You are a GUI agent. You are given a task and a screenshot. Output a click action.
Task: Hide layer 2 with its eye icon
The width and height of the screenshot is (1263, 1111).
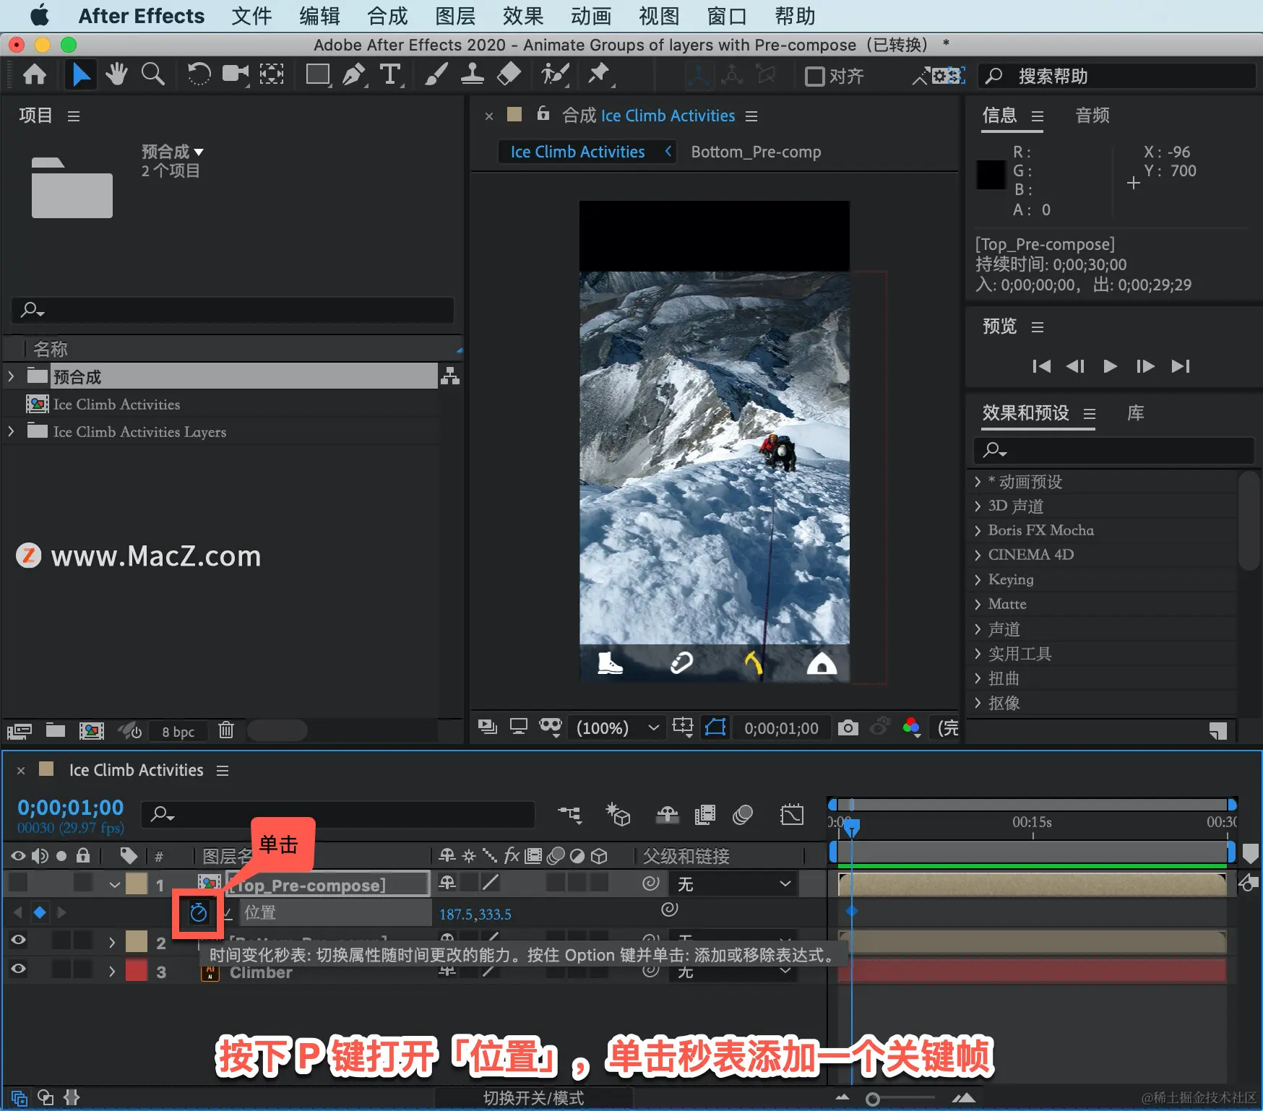tap(19, 940)
